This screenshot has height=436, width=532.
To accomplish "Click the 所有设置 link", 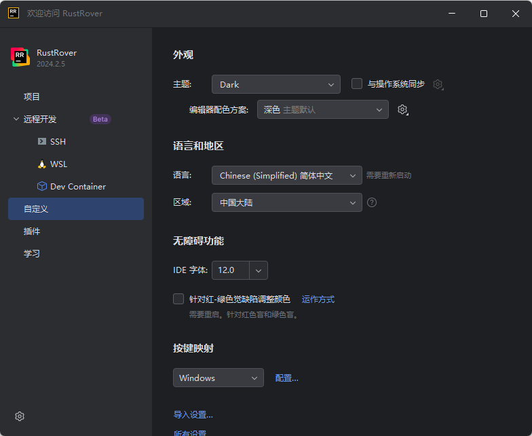I will (x=190, y=433).
